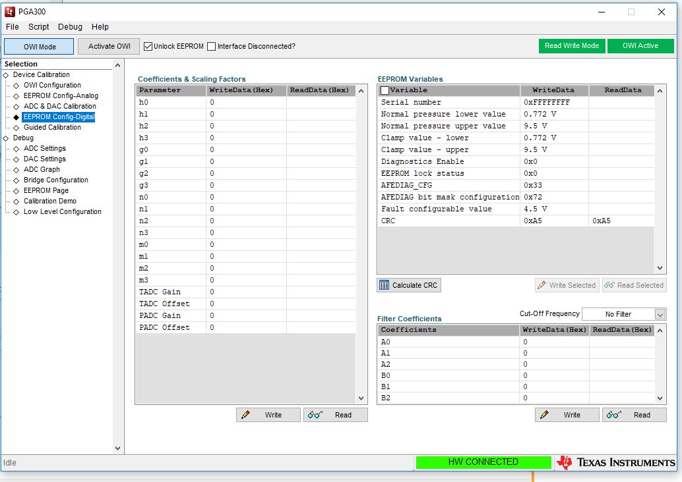Click diamond icon next to EEPROM Page
This screenshot has height=482, width=682.
(16, 191)
